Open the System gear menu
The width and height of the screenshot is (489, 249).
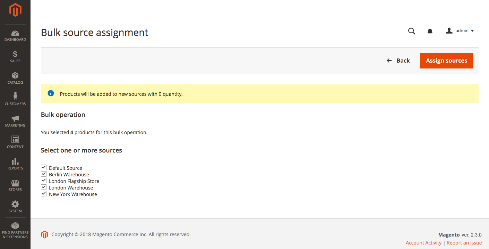point(15,207)
